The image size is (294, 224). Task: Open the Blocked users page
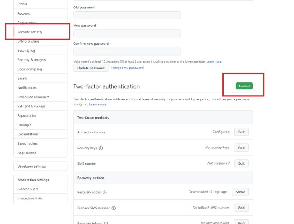[x=28, y=189]
